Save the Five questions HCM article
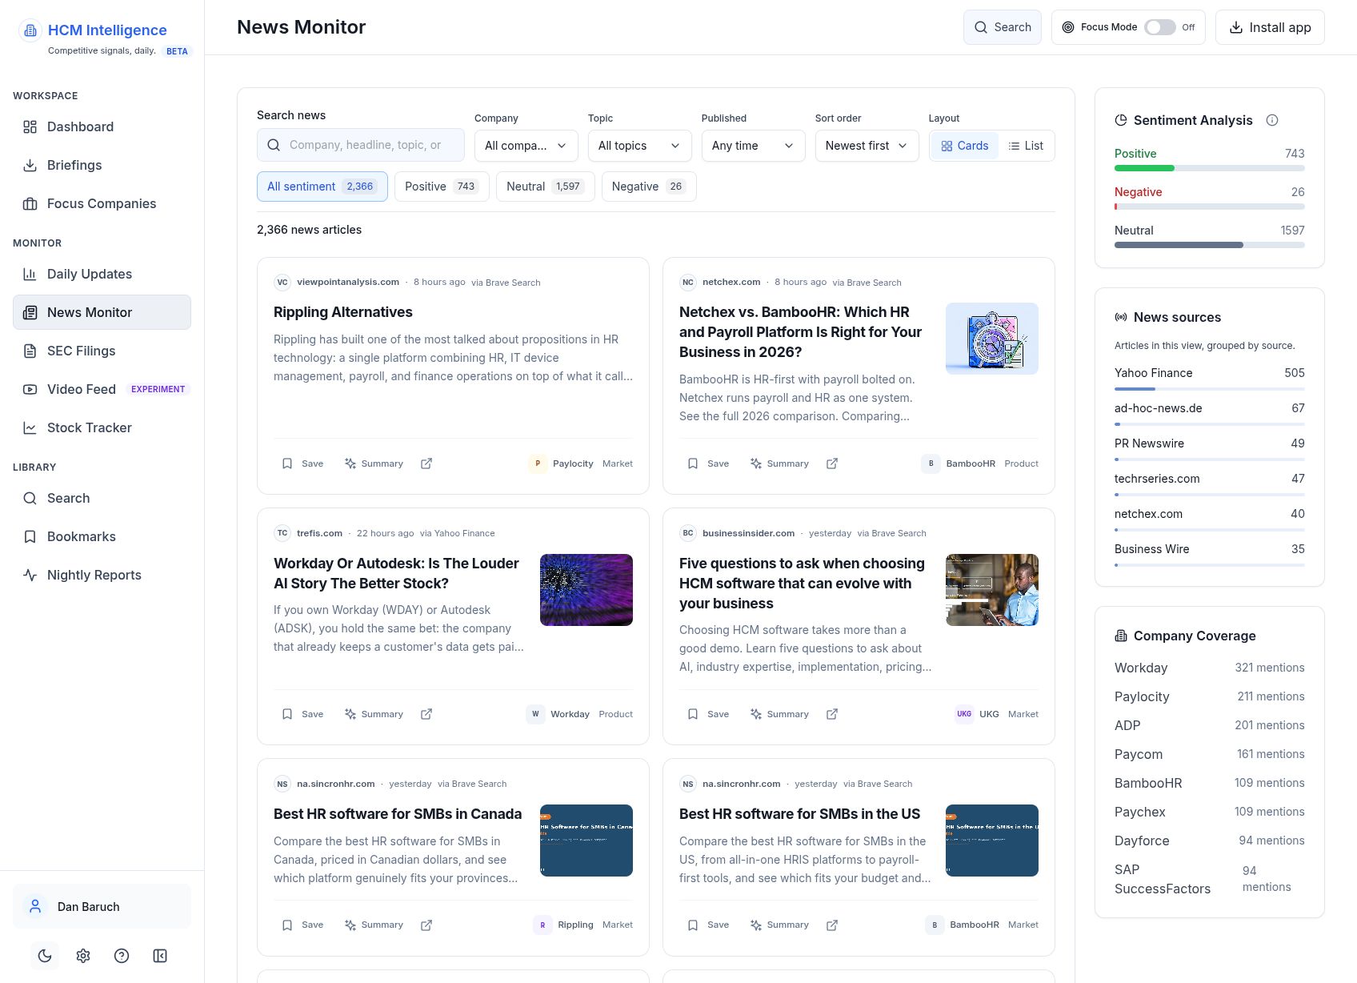Screen dimensions: 1357x983 click(708, 714)
